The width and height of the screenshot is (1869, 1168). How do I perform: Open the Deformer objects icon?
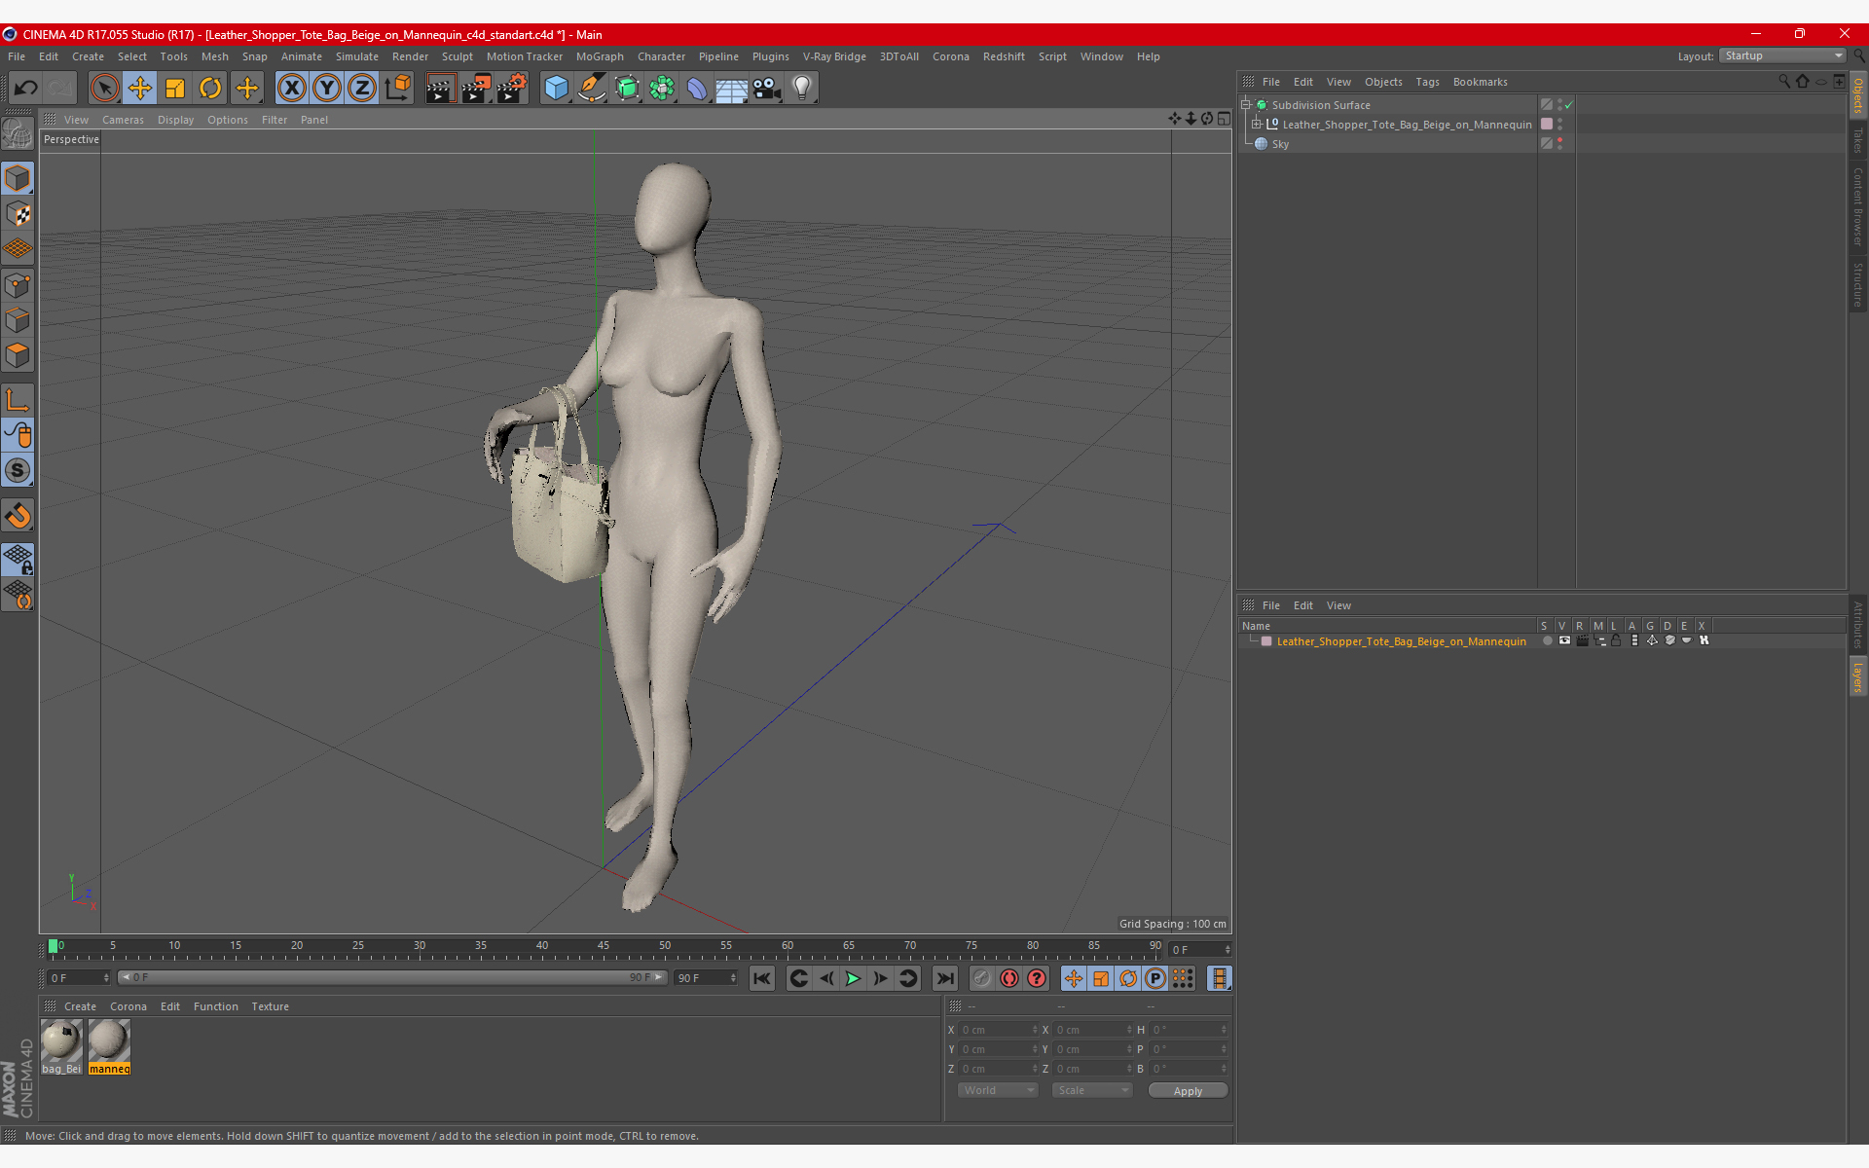coord(697,89)
